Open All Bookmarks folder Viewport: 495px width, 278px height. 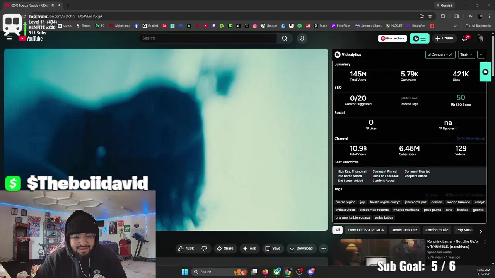[478, 26]
